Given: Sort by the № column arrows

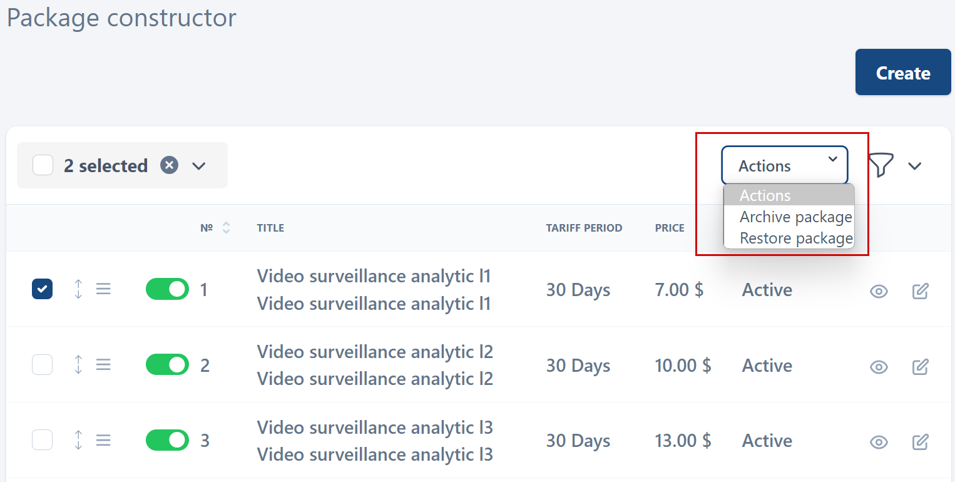Looking at the screenshot, I should click(226, 228).
